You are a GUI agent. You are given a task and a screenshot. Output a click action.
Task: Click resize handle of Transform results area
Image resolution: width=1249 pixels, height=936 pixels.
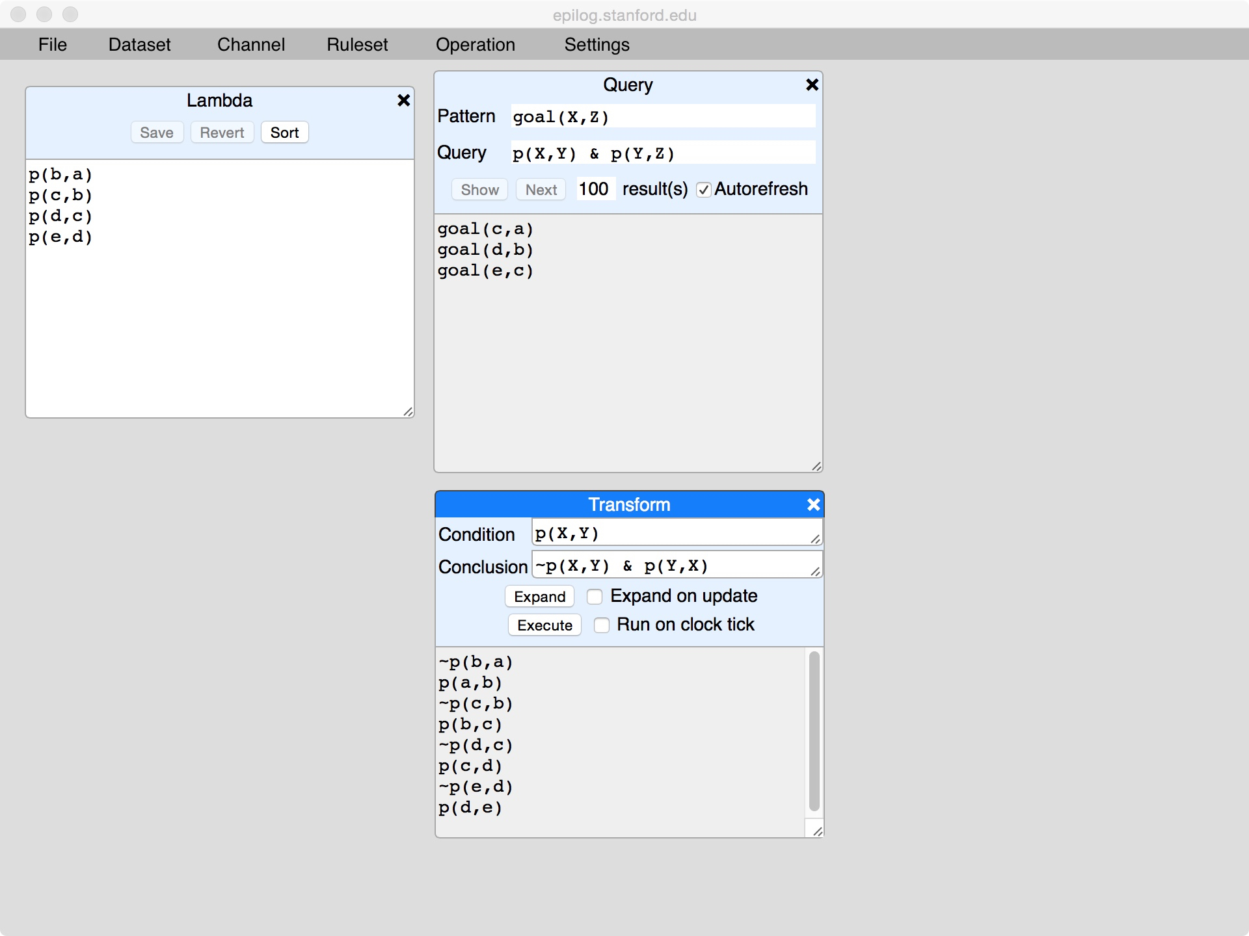[x=817, y=831]
